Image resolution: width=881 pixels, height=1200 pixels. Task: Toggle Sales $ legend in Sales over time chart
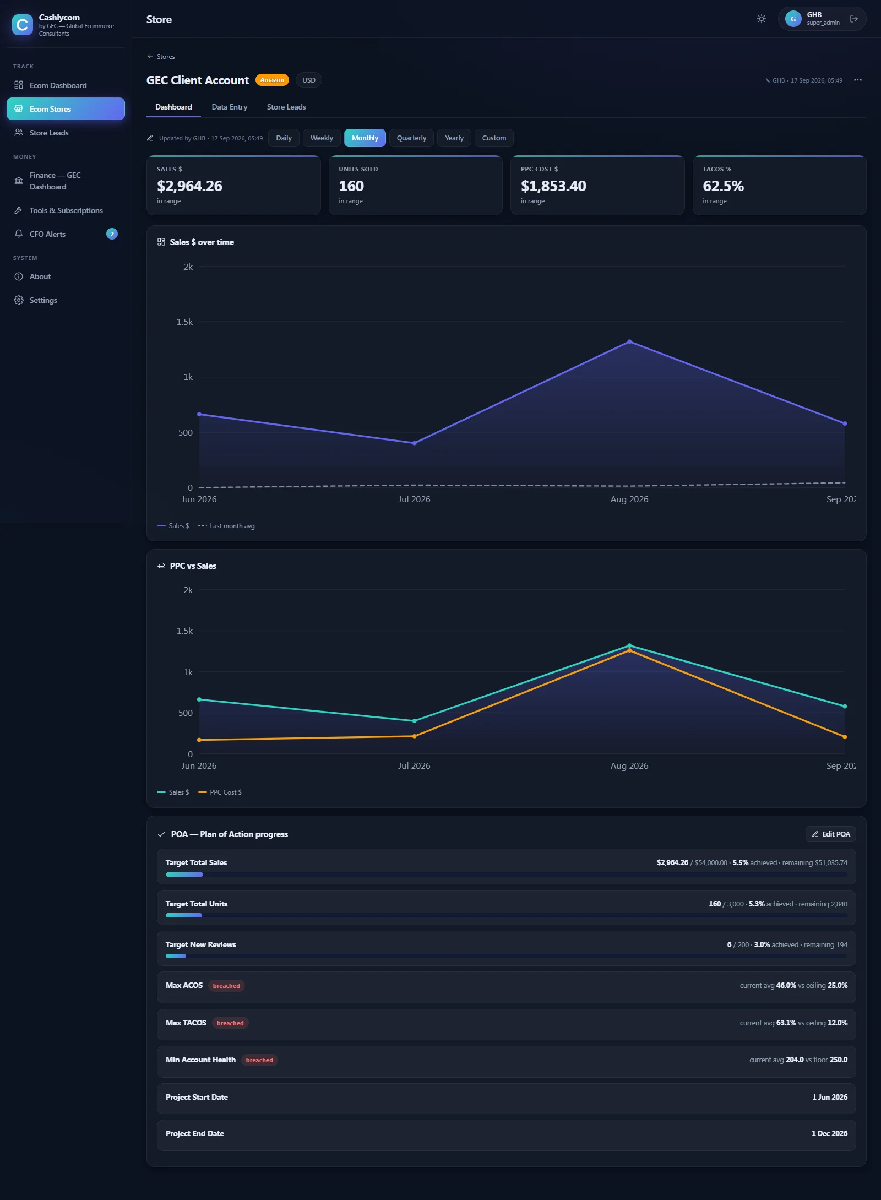click(173, 526)
